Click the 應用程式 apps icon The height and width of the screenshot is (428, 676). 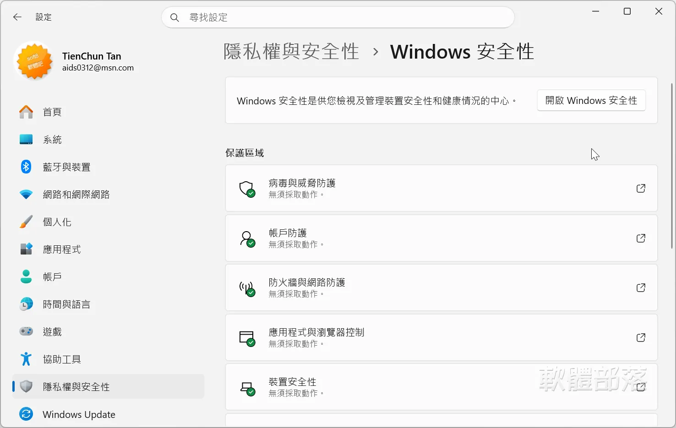(x=26, y=249)
